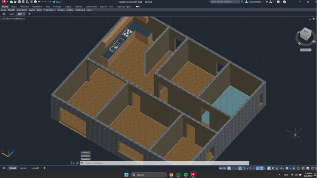This screenshot has height=178, width=317.
Task: Close the 3D drawing tab
Action: [24, 14]
